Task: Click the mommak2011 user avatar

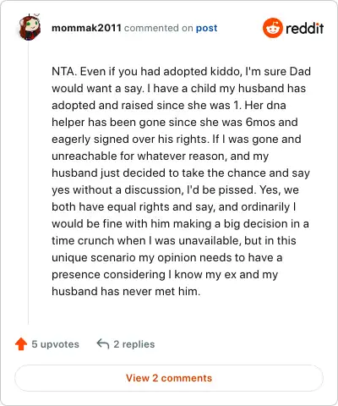Action: point(30,27)
